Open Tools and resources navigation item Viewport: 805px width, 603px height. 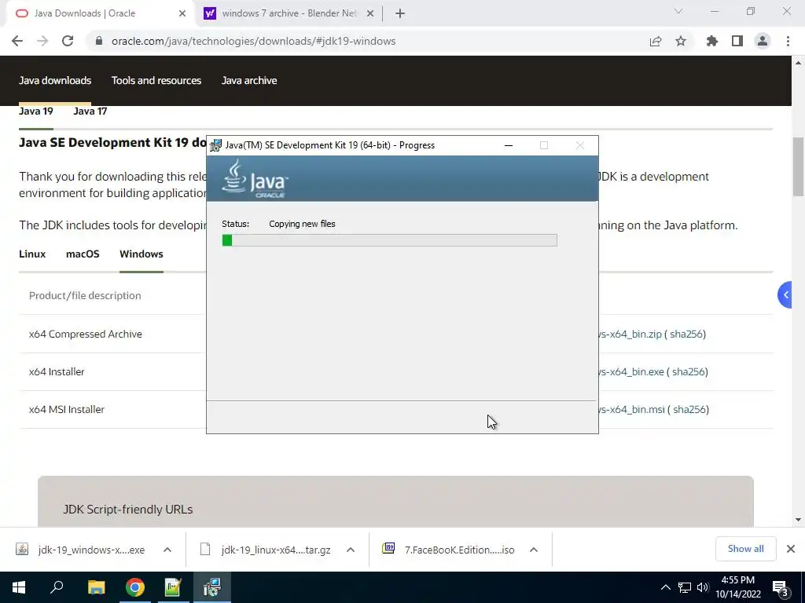pyautogui.click(x=156, y=81)
